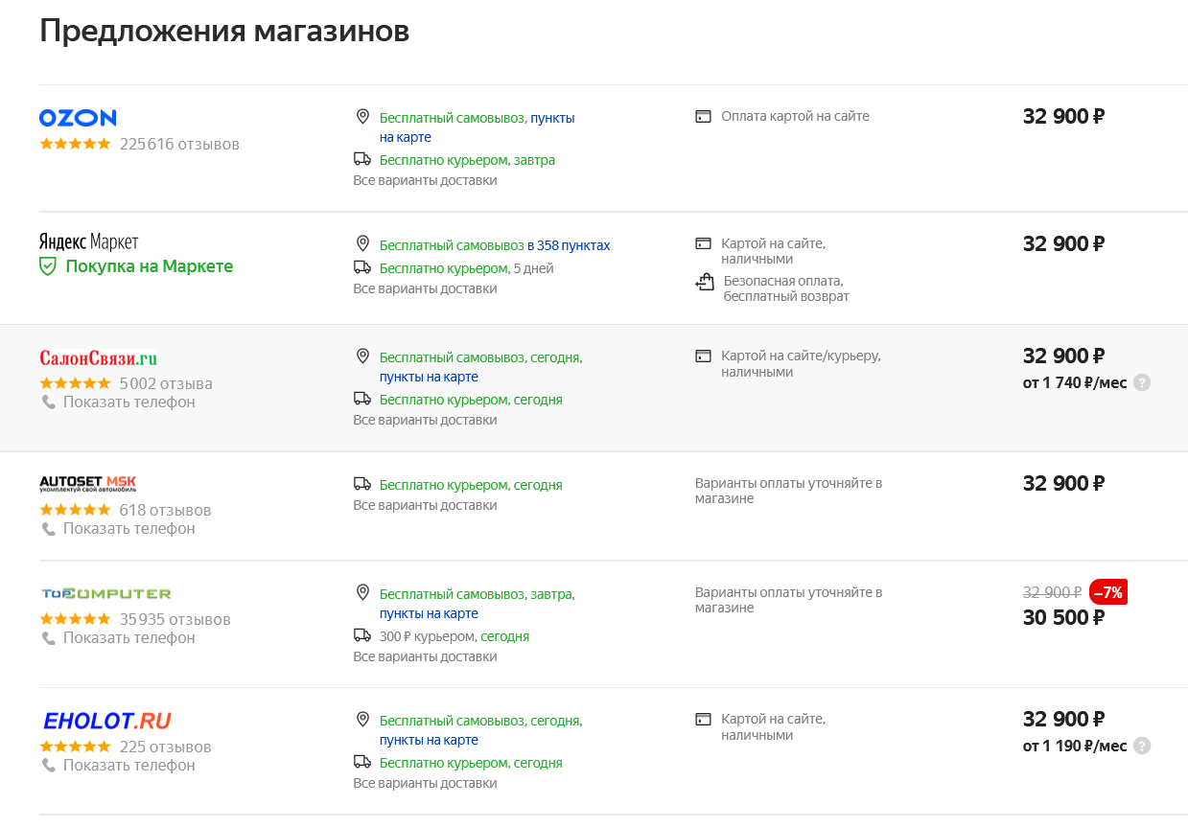The height and width of the screenshot is (828, 1188).
Task: Open Яндекс Маркет's 358 pickup points link
Action: coord(569,245)
